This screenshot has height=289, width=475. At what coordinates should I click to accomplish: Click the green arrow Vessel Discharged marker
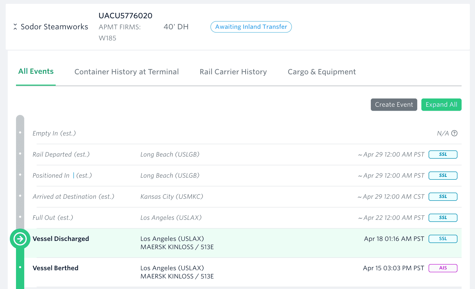[x=20, y=239]
